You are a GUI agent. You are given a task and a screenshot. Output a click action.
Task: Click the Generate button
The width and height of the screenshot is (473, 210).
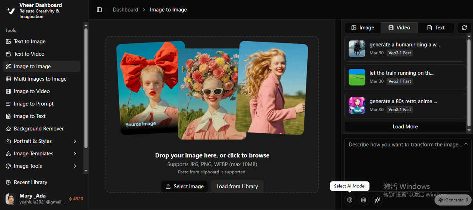point(453,200)
